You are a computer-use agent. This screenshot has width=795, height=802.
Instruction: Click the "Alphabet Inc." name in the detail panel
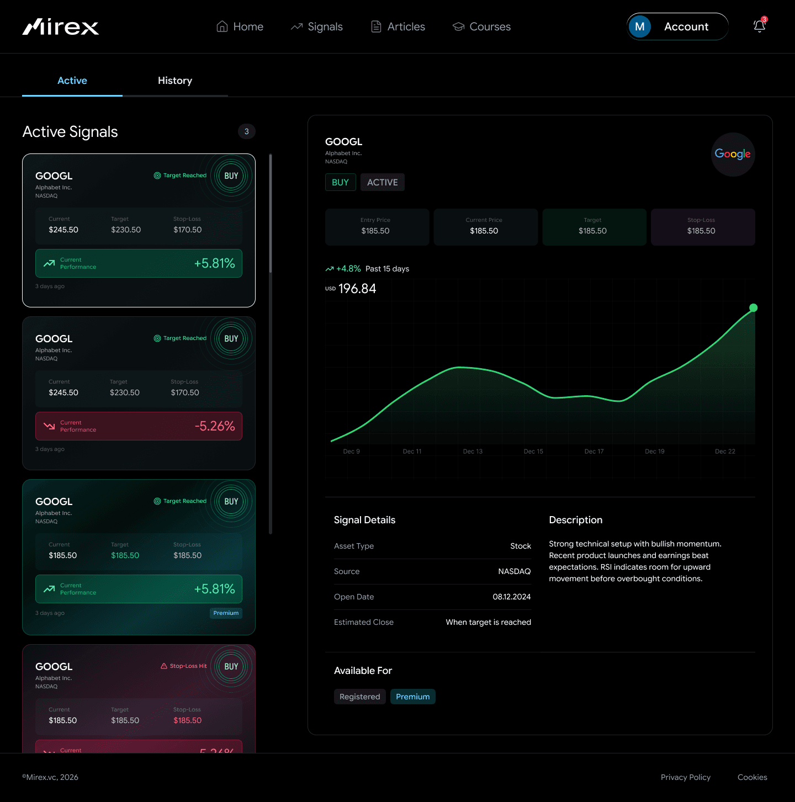click(x=343, y=153)
